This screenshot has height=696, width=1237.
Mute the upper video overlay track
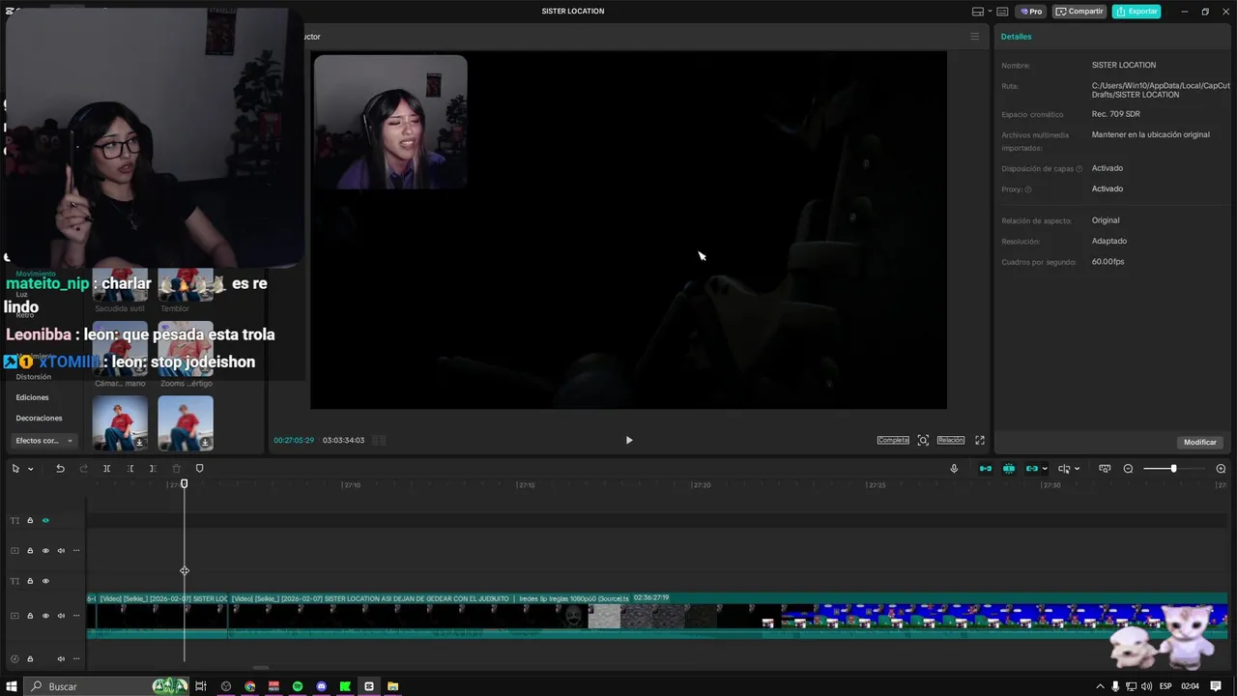[x=61, y=551]
